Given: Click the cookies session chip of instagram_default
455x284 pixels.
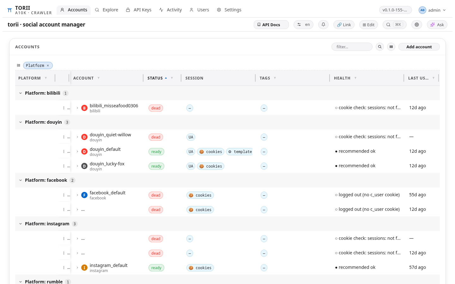Looking at the screenshot, I should 200,268.
